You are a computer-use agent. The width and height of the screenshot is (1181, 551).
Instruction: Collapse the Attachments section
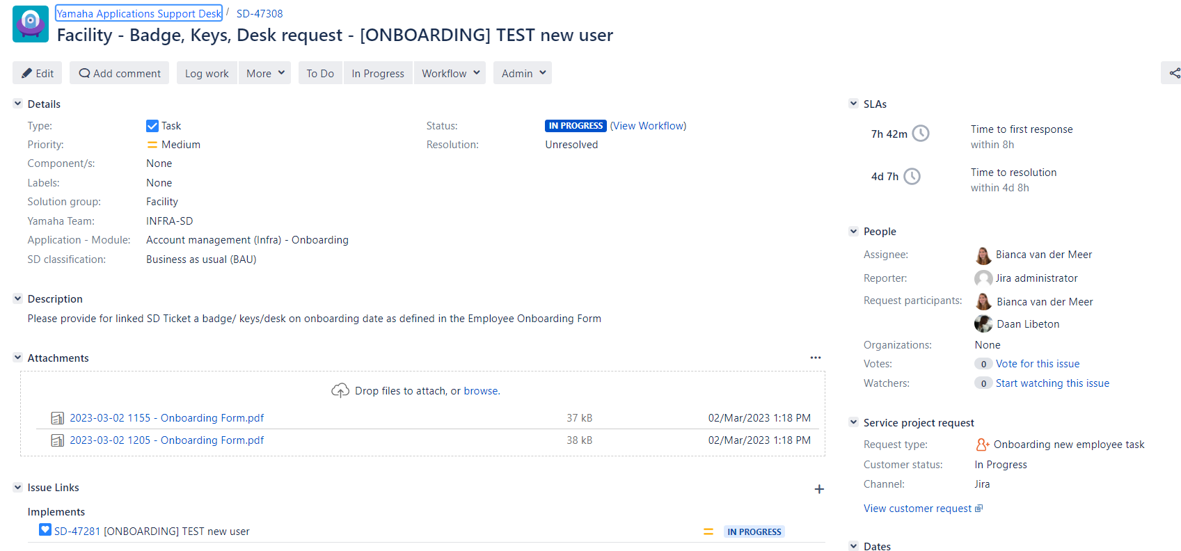coord(17,358)
